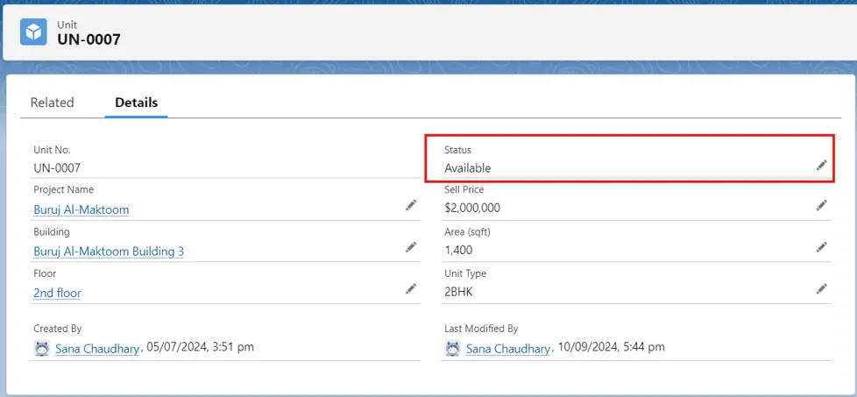Click the Created By user avatar
Viewport: 857px width, 397px height.
click(41, 348)
